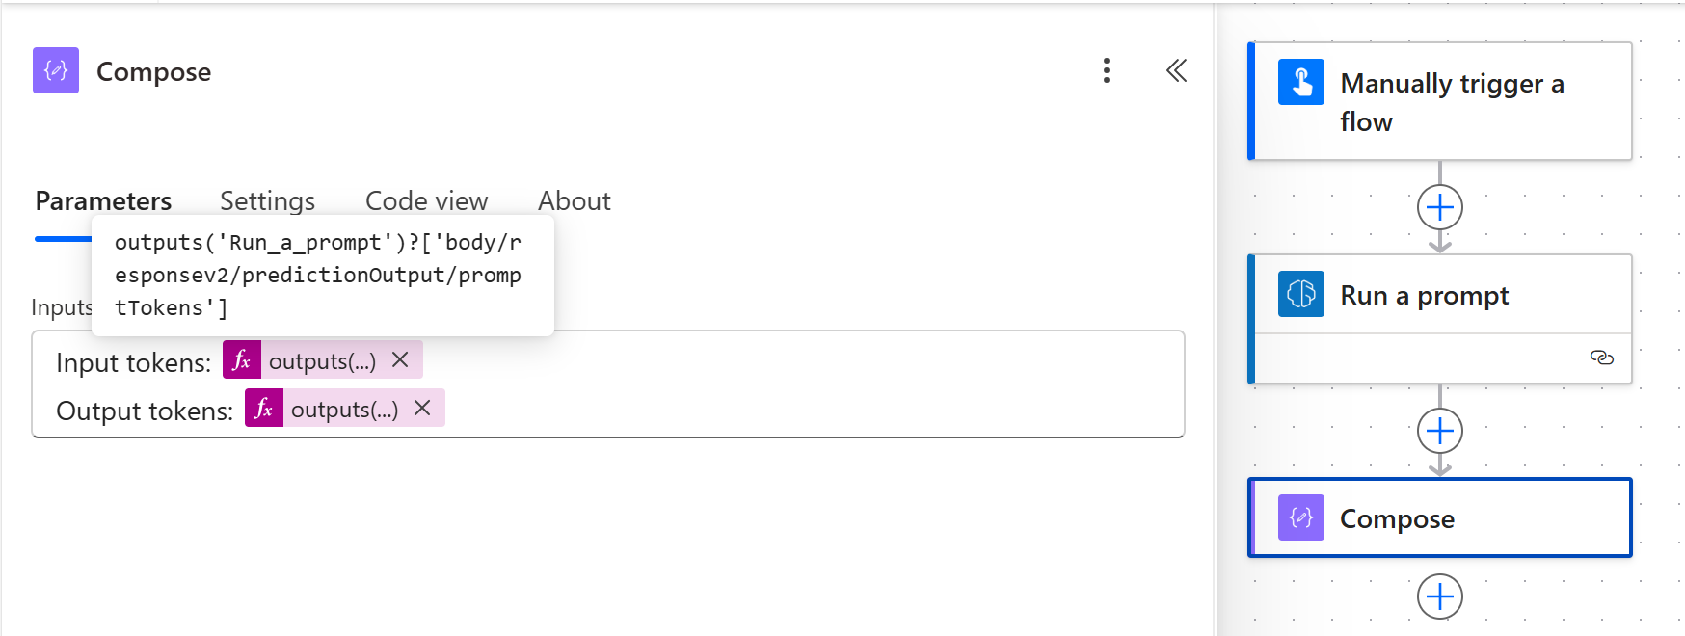Click the Output tokens outputs(...) token
This screenshot has width=1685, height=636.
click(344, 410)
